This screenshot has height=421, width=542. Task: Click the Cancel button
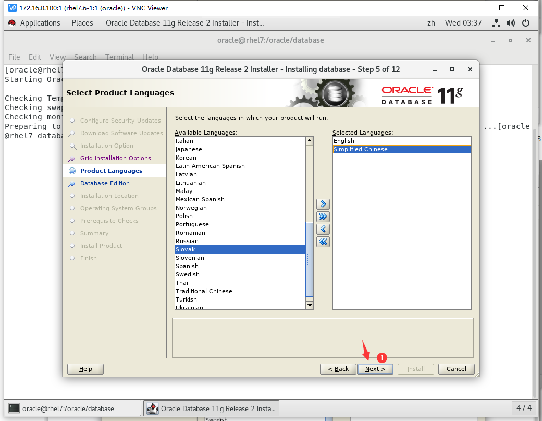457,369
